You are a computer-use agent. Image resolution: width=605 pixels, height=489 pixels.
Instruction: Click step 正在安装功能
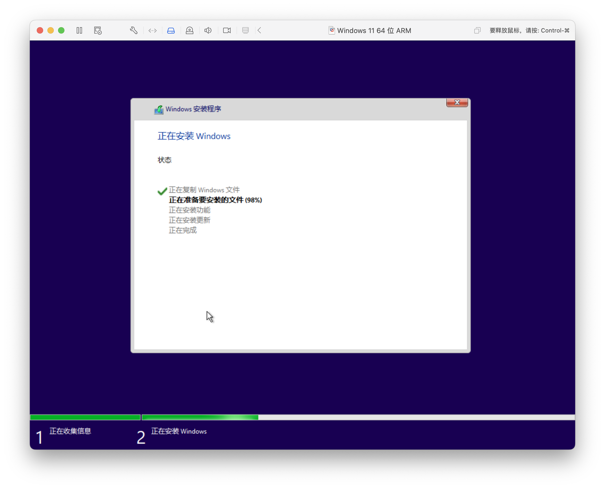(x=190, y=210)
